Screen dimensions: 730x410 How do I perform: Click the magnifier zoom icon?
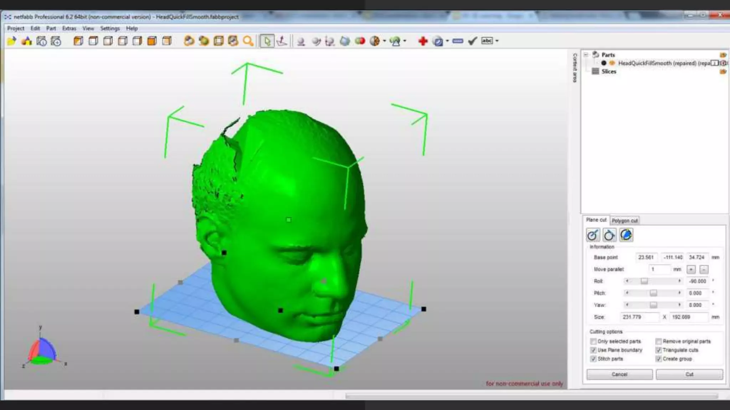pos(248,41)
